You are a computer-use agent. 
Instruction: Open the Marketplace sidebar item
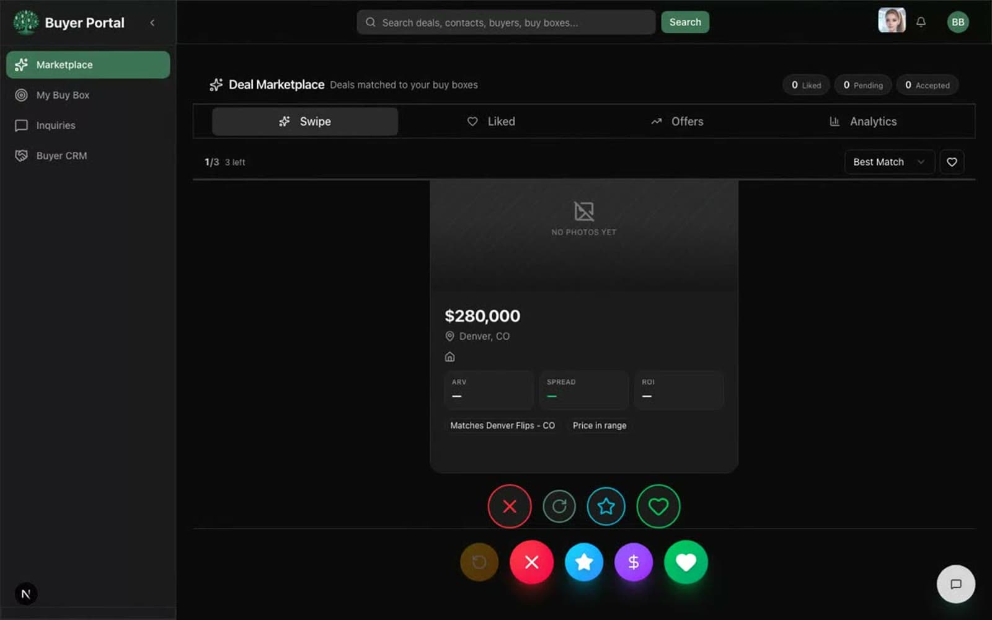[x=88, y=64]
